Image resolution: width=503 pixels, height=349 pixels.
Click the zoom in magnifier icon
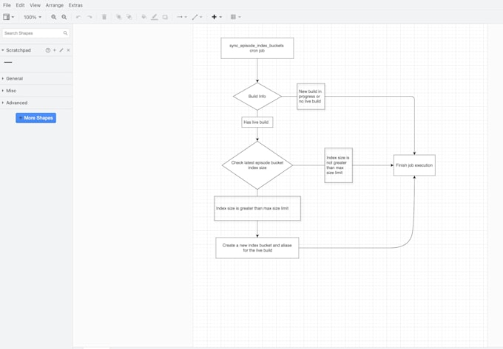pyautogui.click(x=53, y=17)
